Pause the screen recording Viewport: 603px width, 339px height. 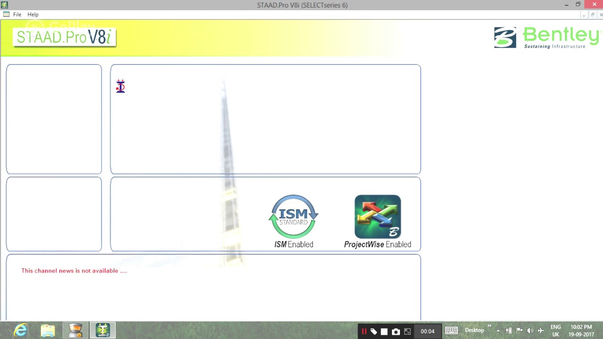point(364,331)
